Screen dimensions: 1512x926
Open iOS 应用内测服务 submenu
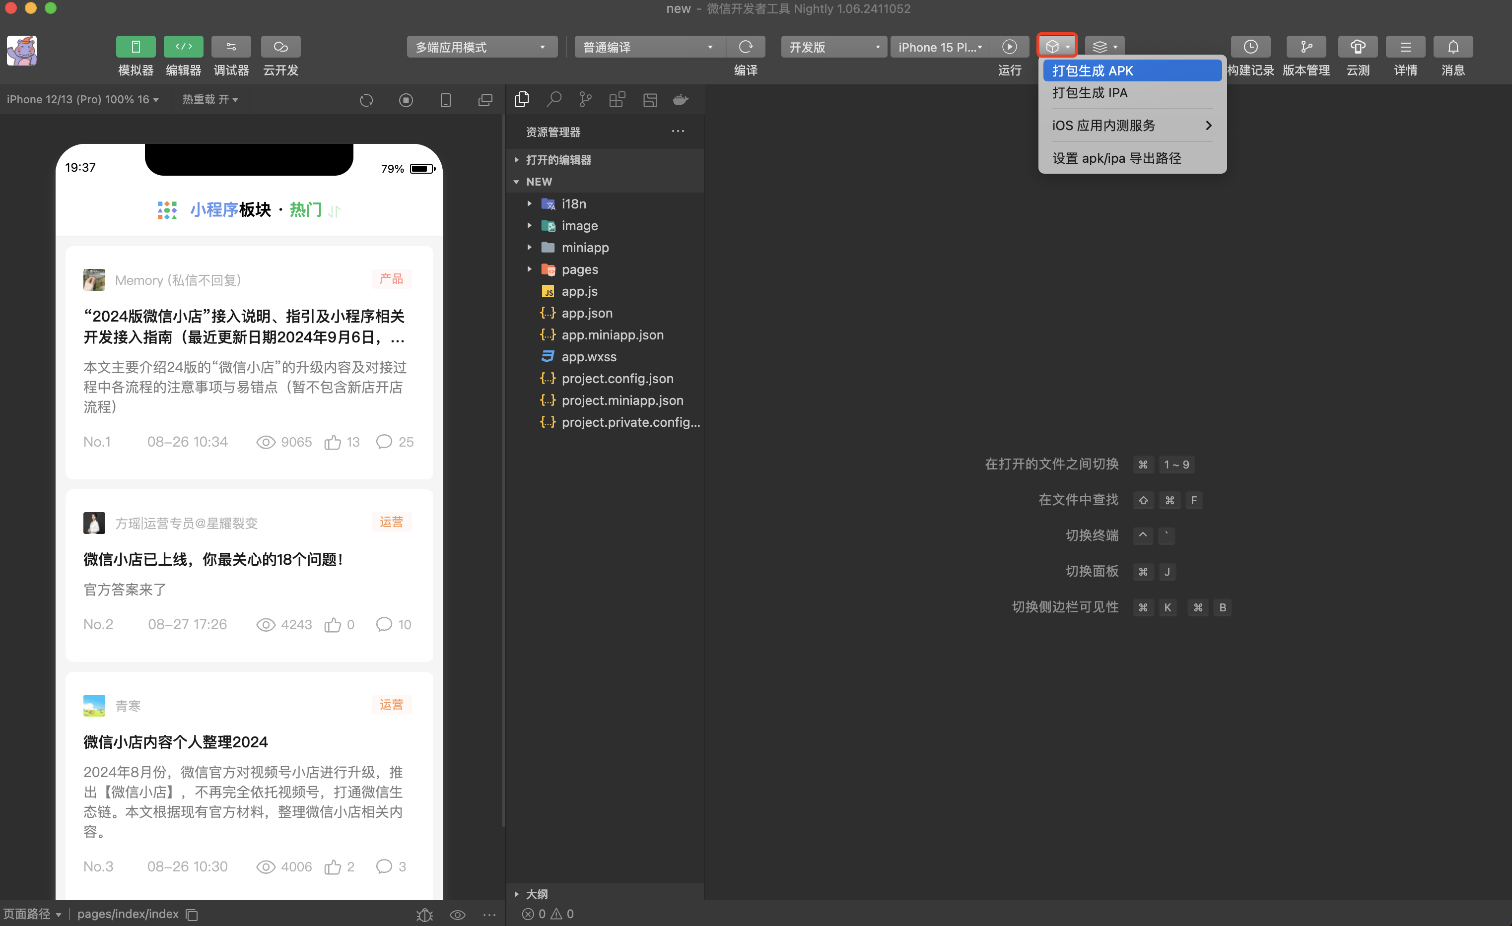(x=1132, y=125)
